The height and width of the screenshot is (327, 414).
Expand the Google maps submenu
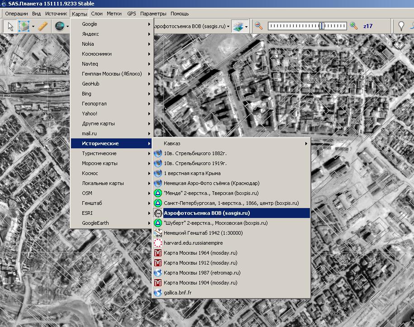pos(112,24)
